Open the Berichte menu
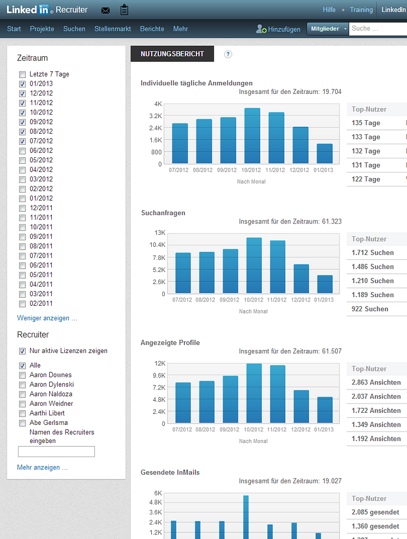 click(x=152, y=29)
